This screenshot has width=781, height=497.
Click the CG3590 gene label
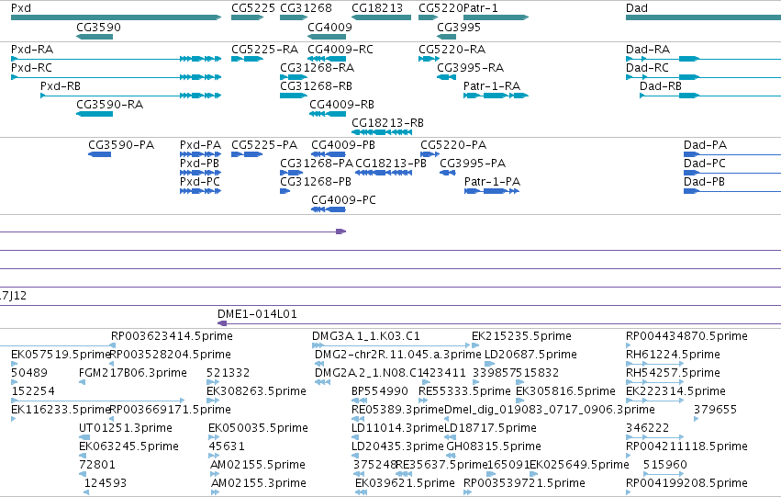98,28
